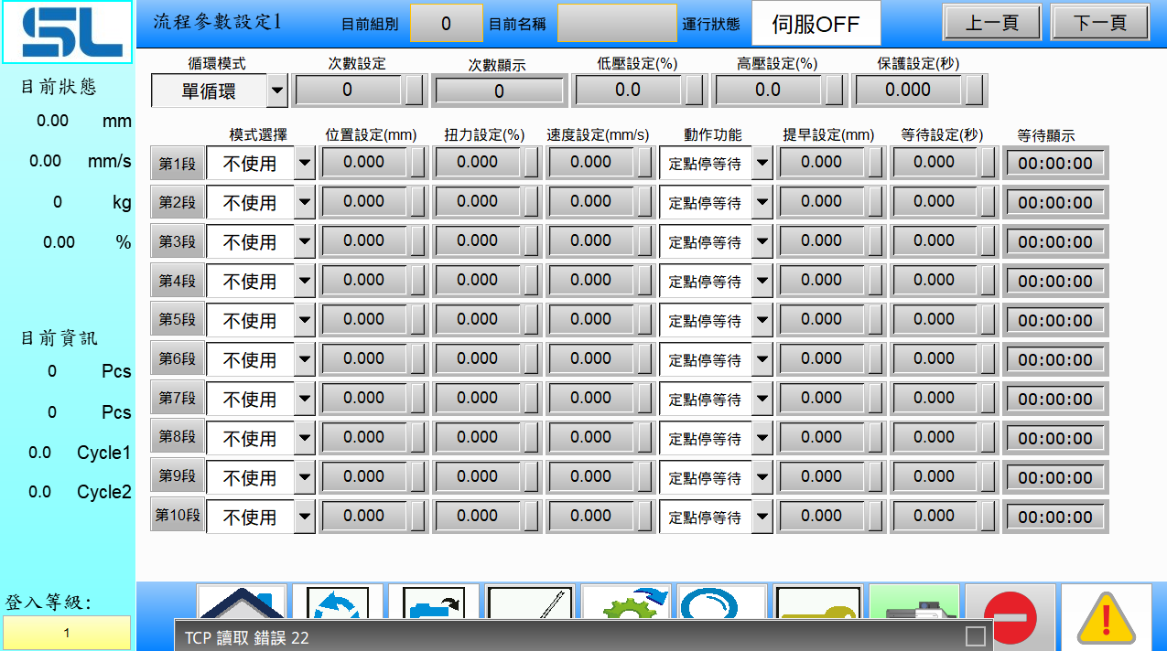Edit 位置設定(mm) value for 第7段
Viewport: 1167px width, 651px height.
(x=363, y=399)
